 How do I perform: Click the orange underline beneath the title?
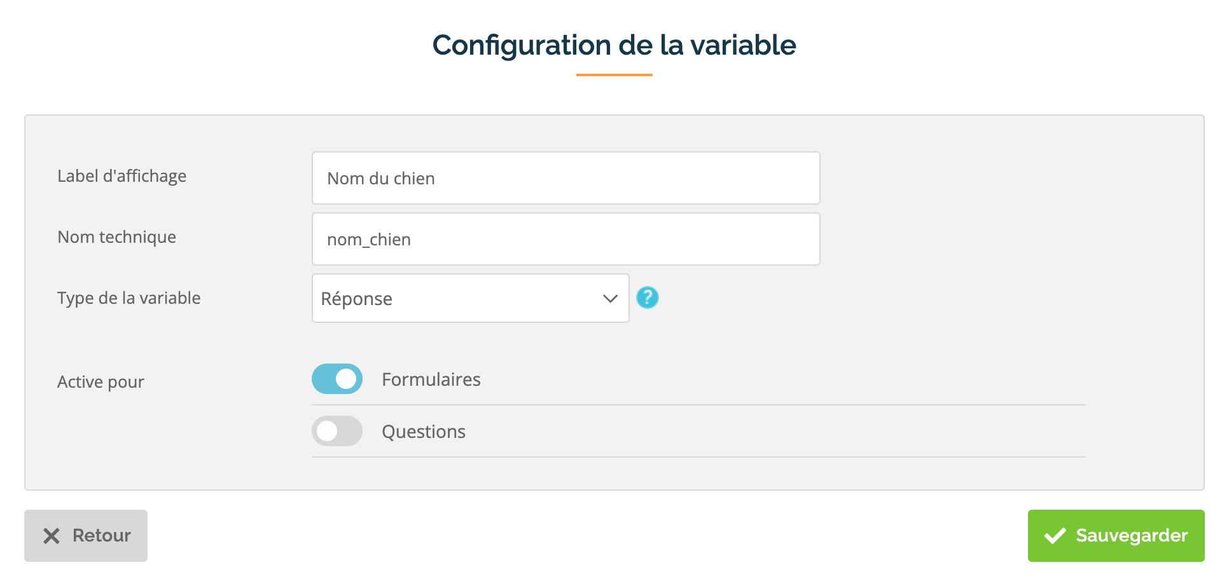tap(614, 75)
